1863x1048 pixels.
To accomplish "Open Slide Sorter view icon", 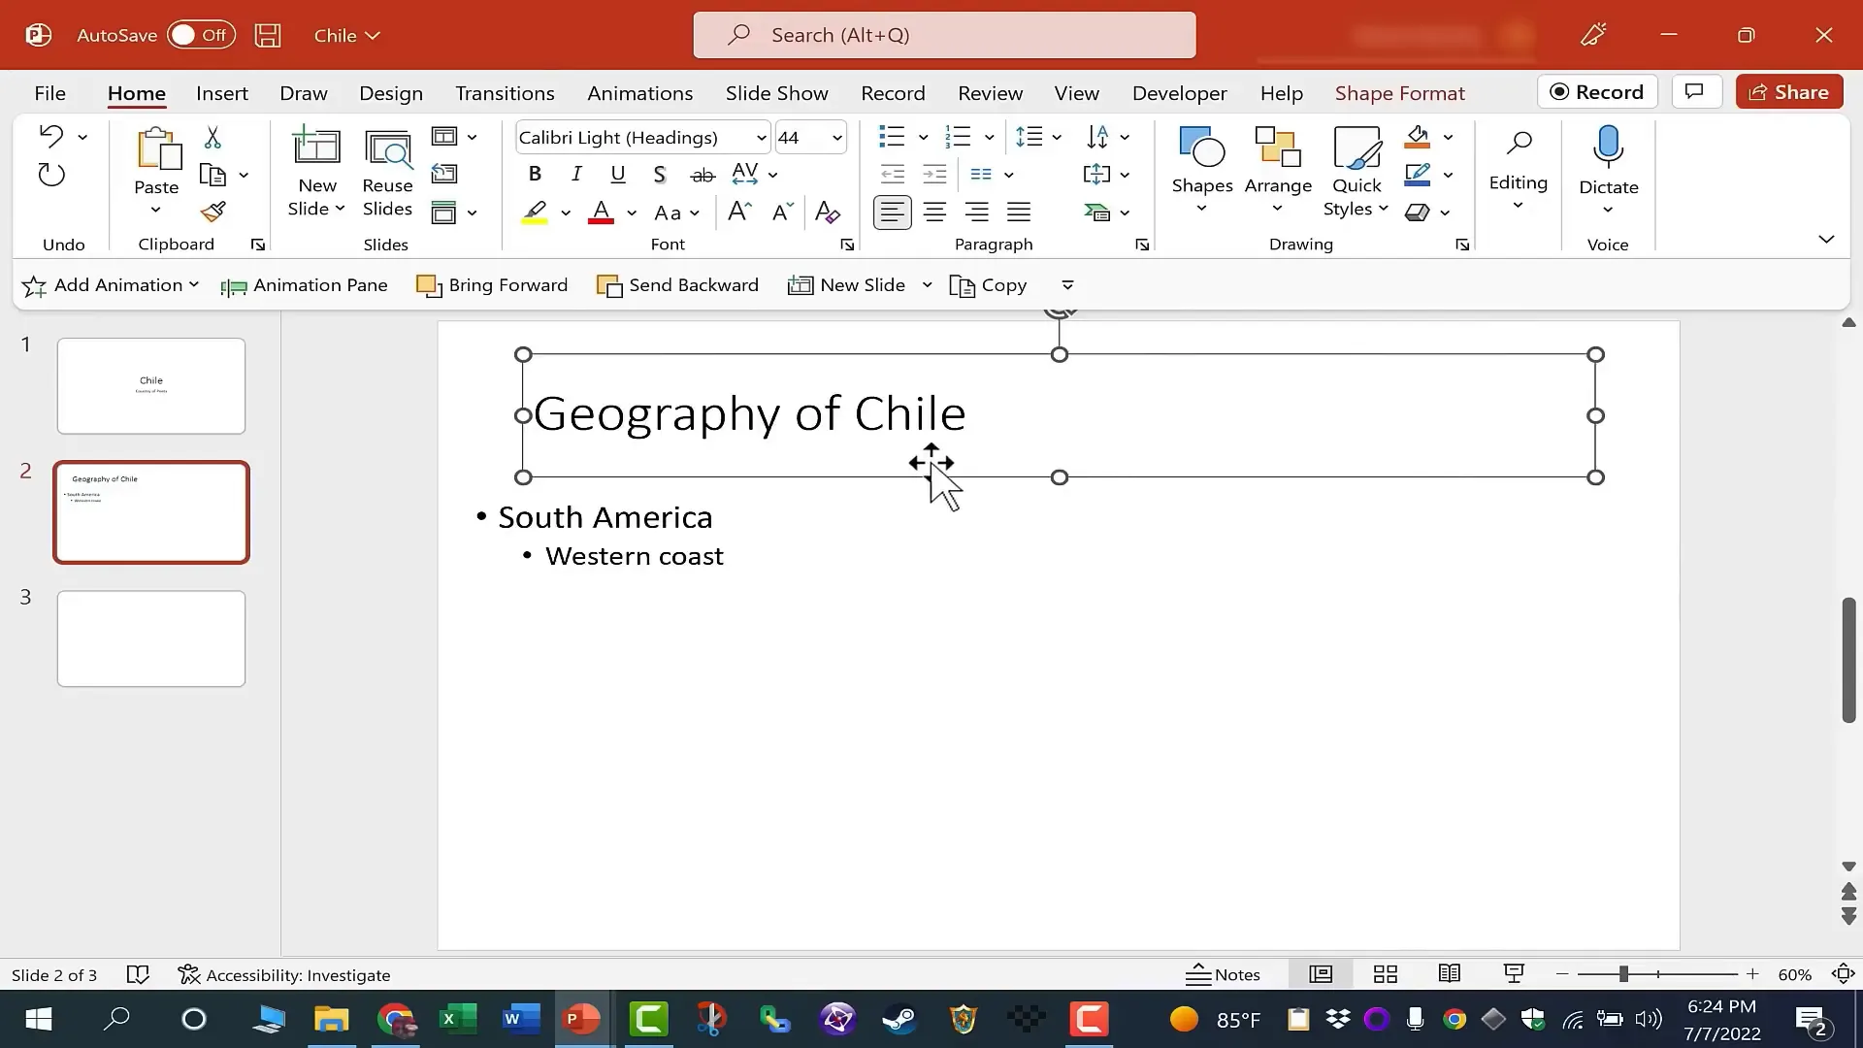I will pyautogui.click(x=1386, y=974).
